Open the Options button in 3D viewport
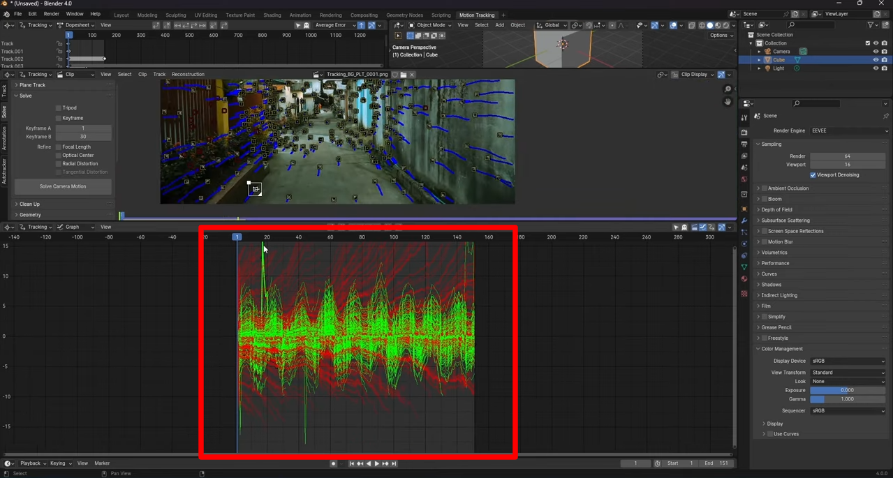 pyautogui.click(x=721, y=36)
